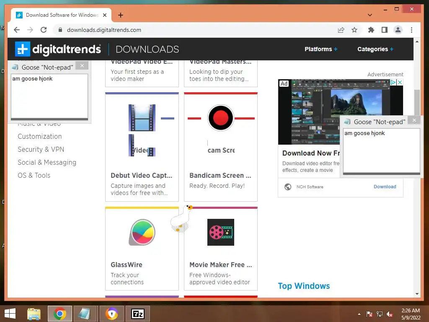Screen dimensions: 429x322
Task: Click the Download Now Fr... ad headline
Action: (311, 153)
